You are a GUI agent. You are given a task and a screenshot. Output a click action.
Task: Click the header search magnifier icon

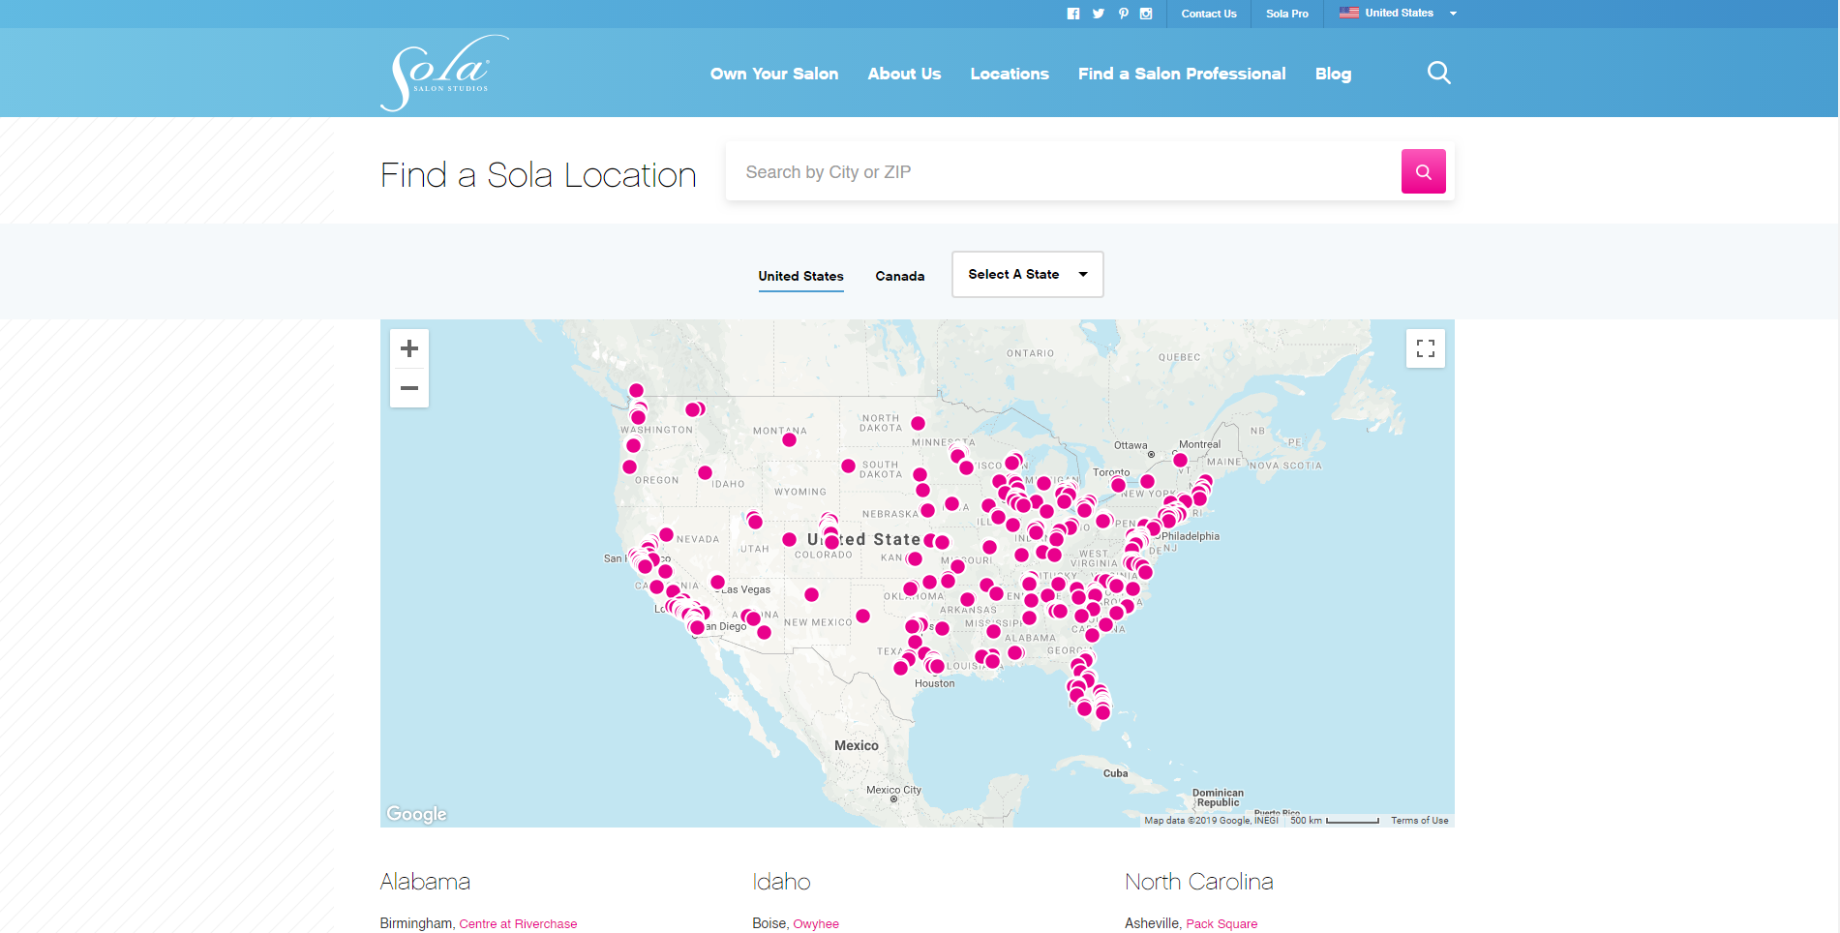[1438, 74]
